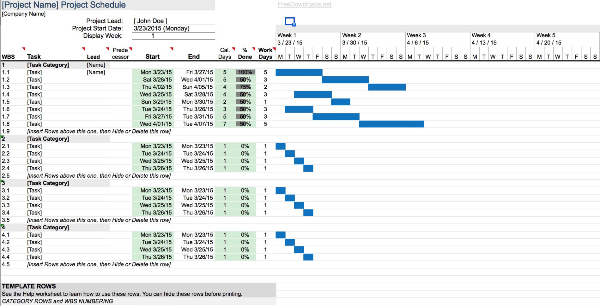Click the comment indicator on the WBS header
The height and width of the screenshot is (306, 600).
[x=23, y=49]
